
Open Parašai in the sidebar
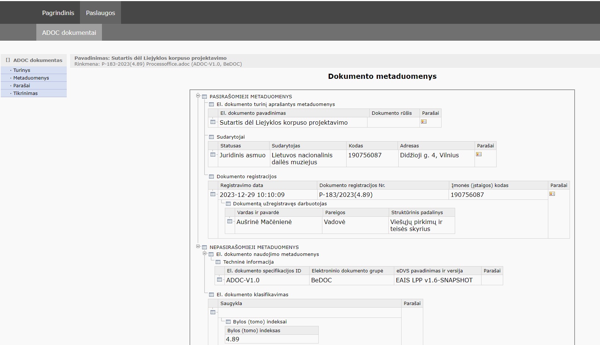point(22,86)
